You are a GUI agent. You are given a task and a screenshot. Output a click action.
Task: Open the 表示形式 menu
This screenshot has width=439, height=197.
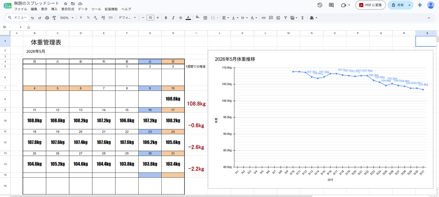tap(68, 9)
